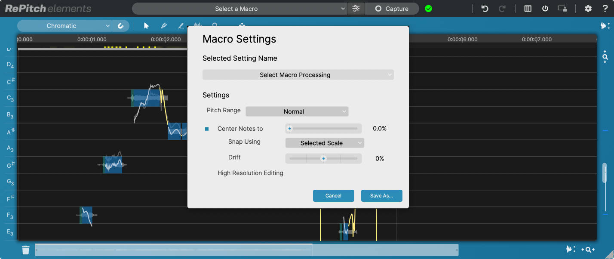
Task: Open the Select a Macro menu
Action: 239,9
